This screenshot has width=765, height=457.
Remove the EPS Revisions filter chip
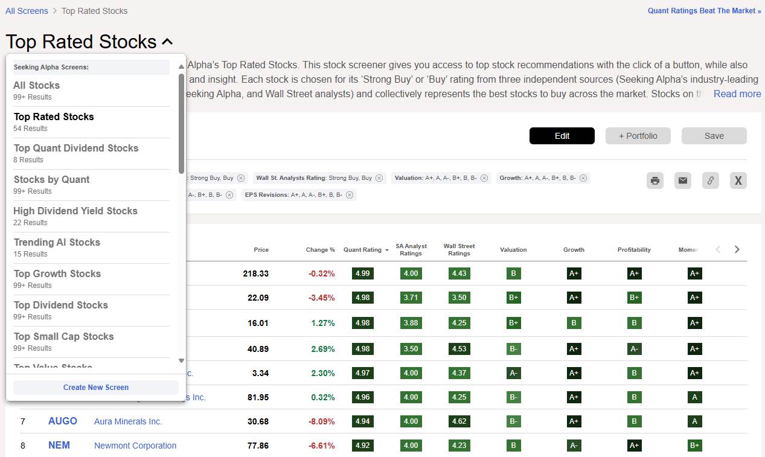pos(348,195)
